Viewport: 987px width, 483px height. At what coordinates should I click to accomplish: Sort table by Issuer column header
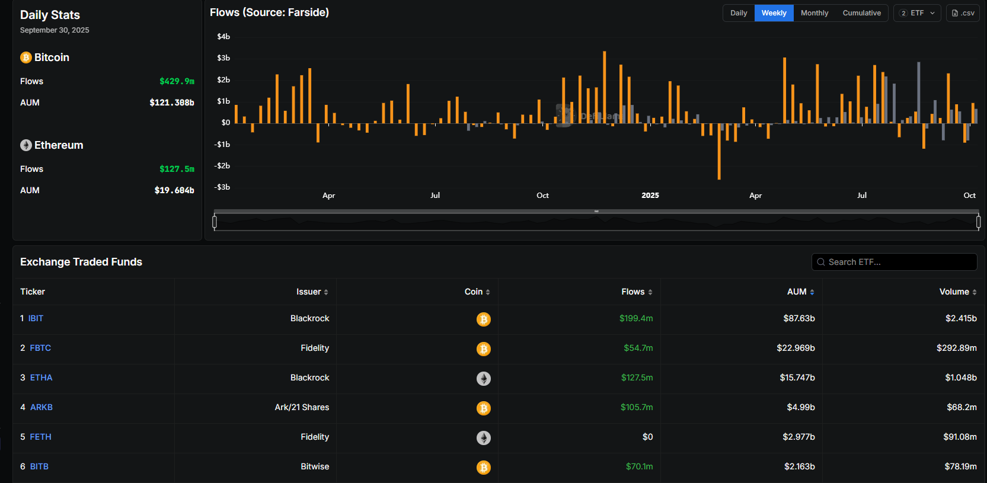pos(312,292)
